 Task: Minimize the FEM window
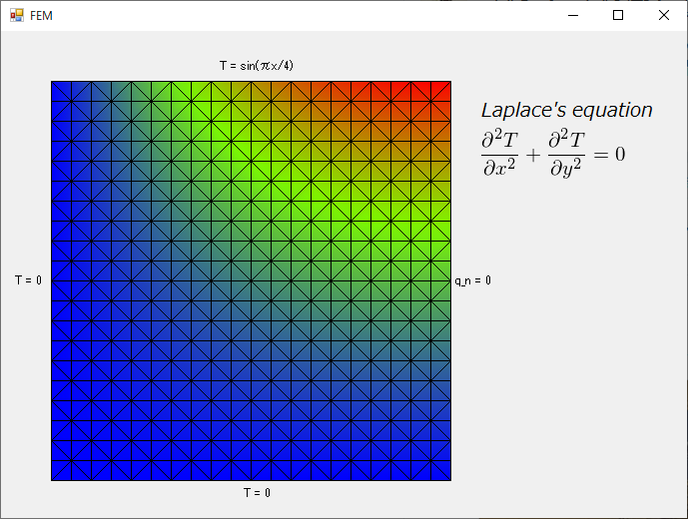click(x=572, y=15)
